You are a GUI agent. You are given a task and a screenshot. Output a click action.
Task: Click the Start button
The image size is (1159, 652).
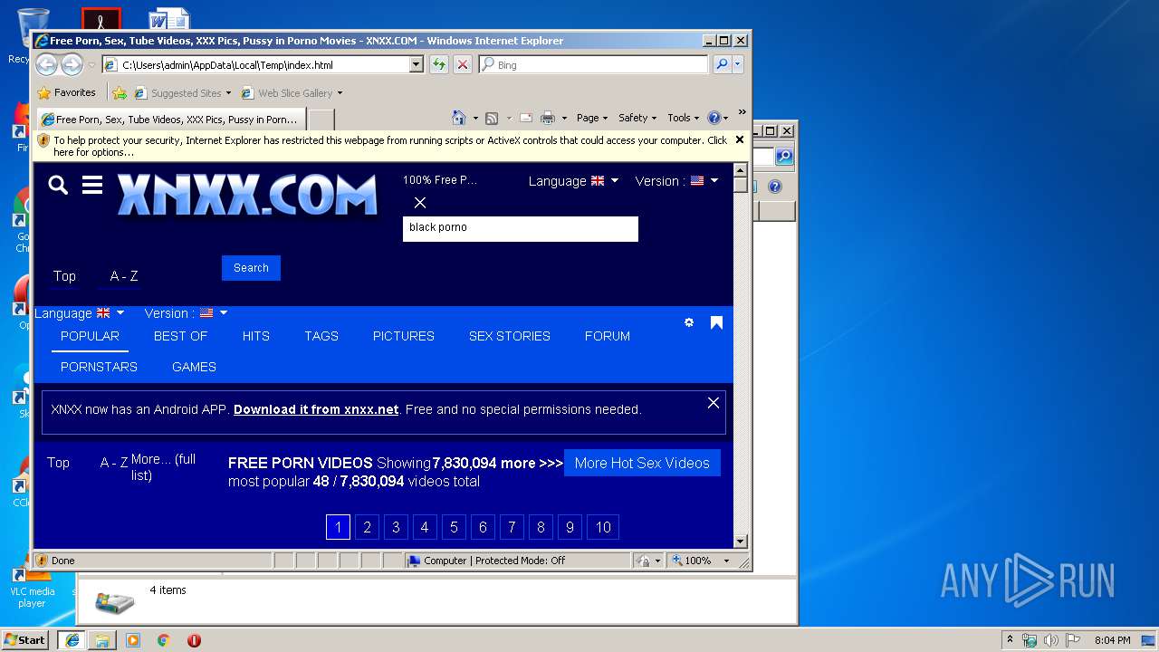25,640
